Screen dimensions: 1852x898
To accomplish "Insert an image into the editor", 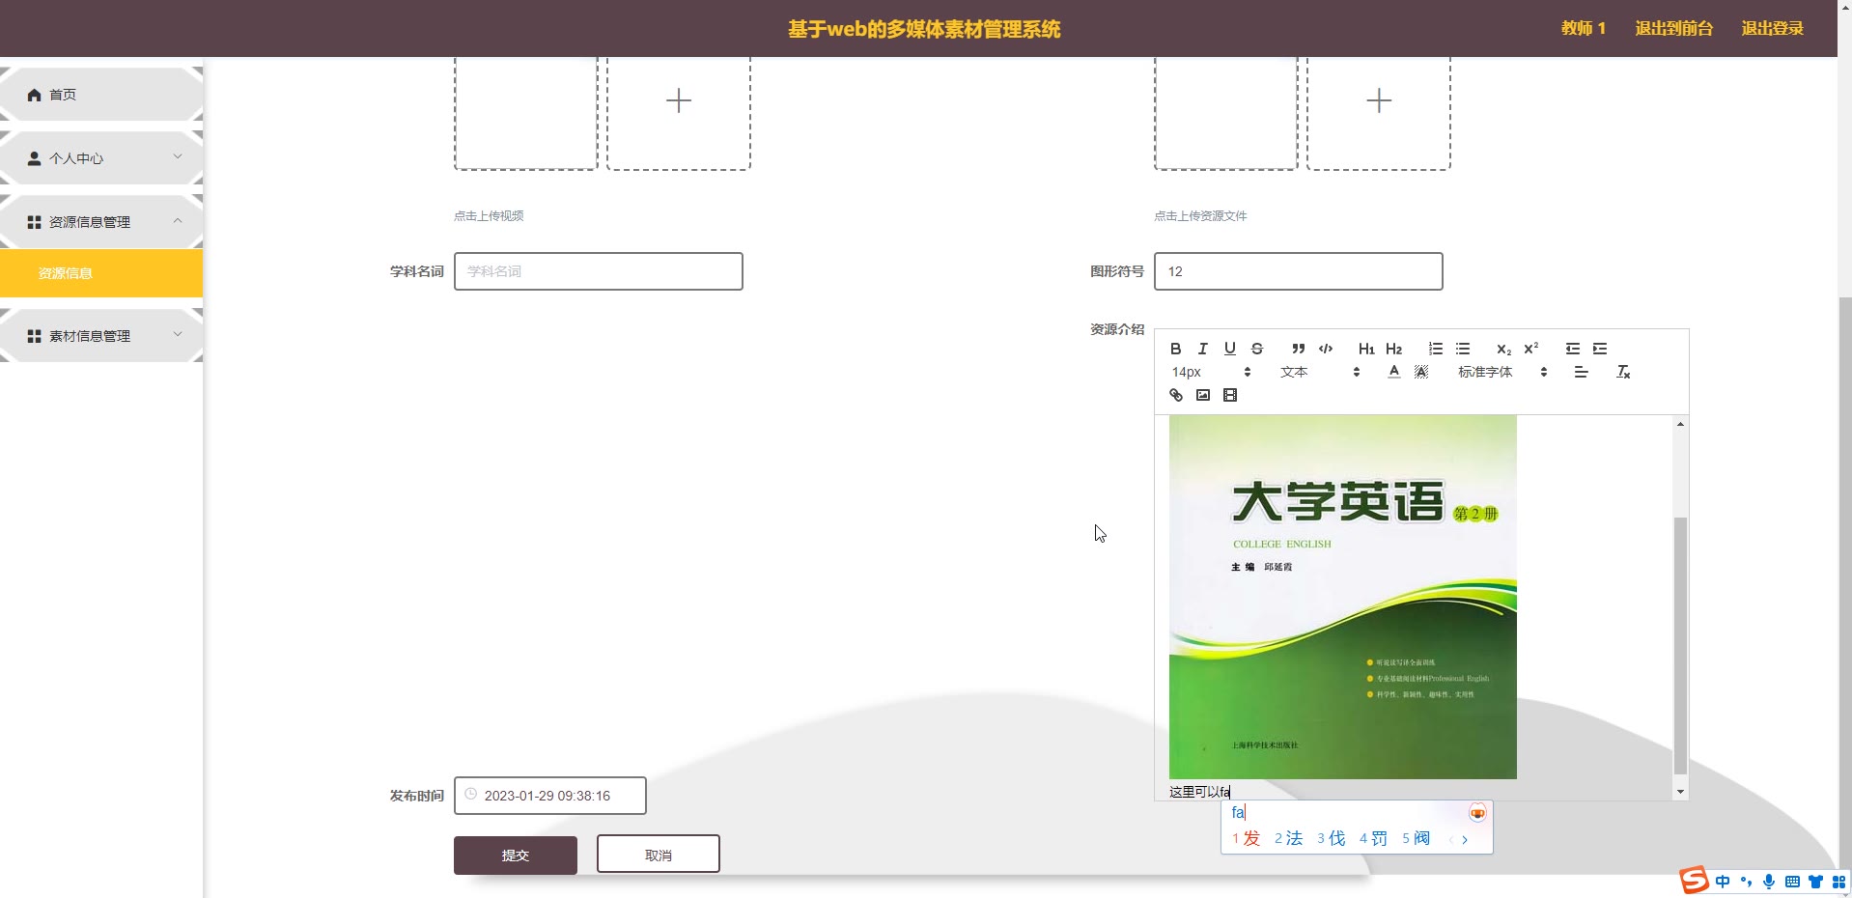I will pyautogui.click(x=1202, y=395).
